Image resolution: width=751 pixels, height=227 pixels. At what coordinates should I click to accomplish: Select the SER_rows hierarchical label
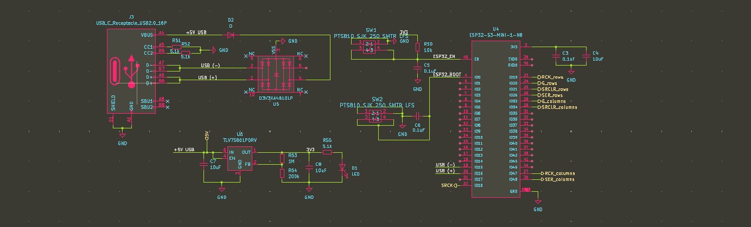point(550,95)
